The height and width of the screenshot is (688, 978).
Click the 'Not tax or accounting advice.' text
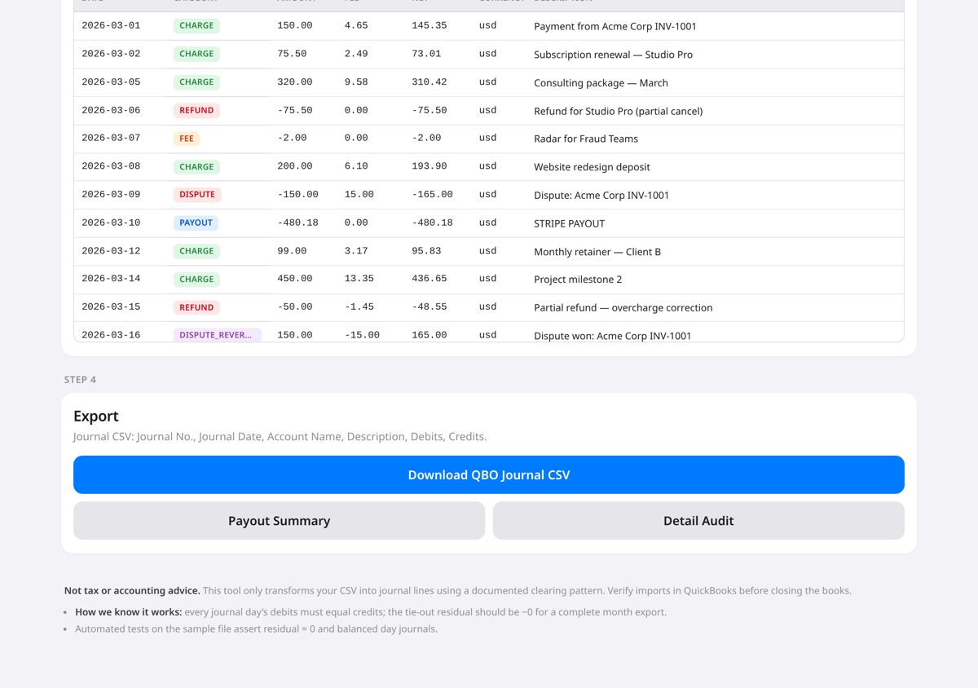tap(132, 590)
